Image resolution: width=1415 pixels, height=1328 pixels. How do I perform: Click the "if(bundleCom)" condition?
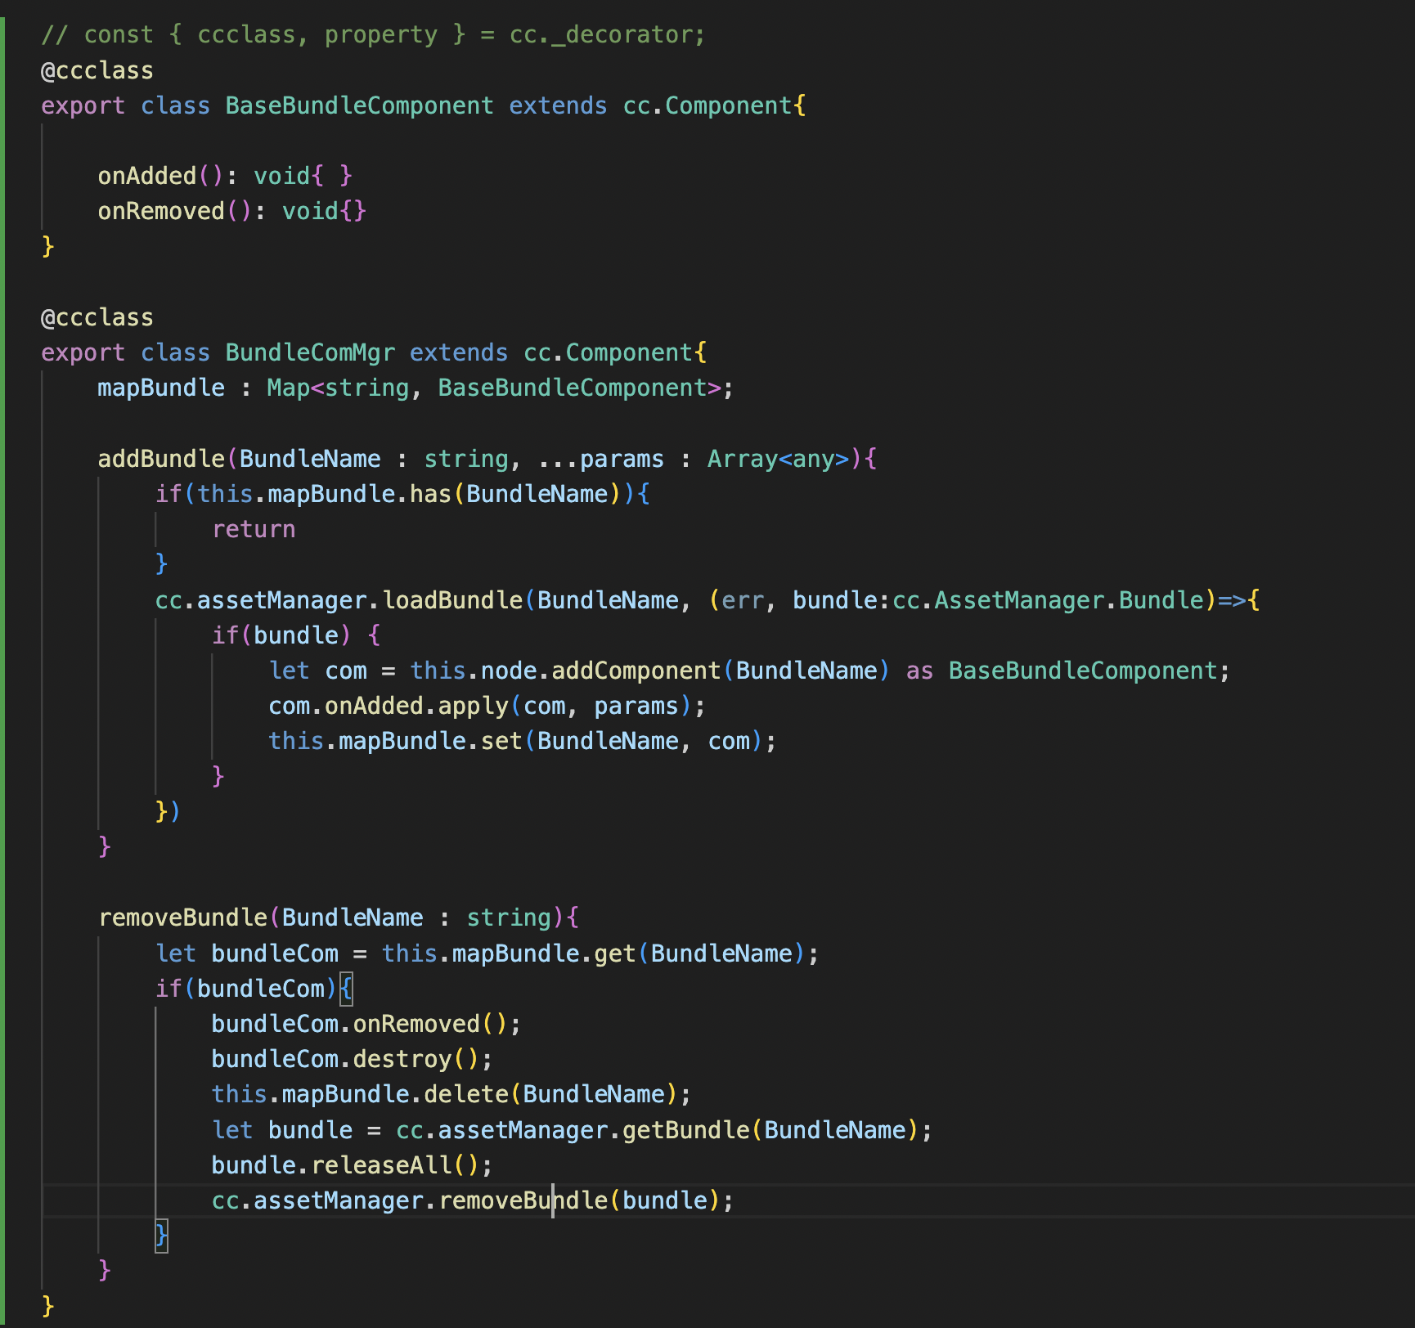tap(246, 989)
